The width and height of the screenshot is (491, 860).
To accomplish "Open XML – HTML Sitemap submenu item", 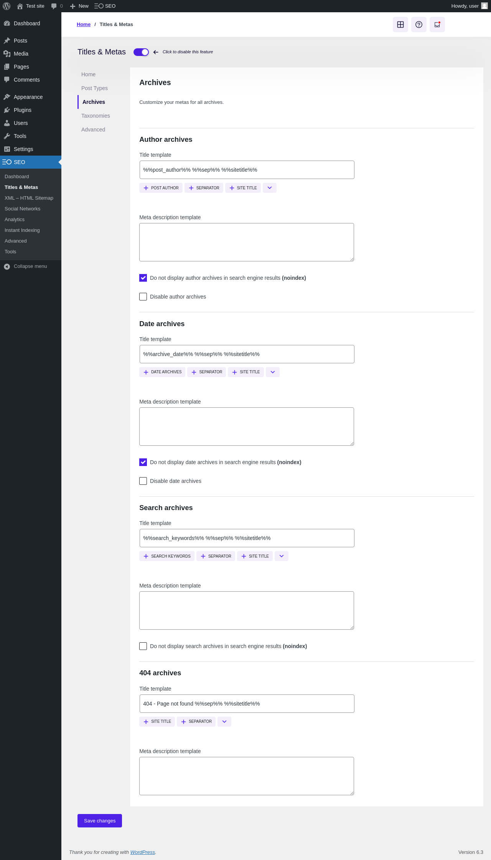I will [29, 198].
